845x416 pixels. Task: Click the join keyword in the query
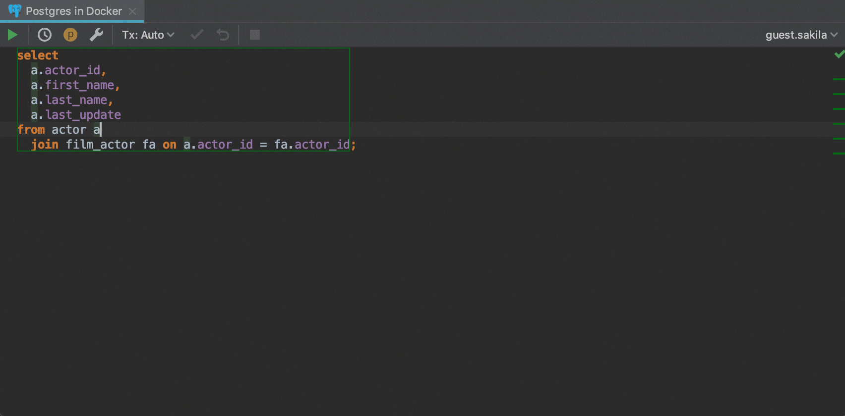tap(45, 145)
